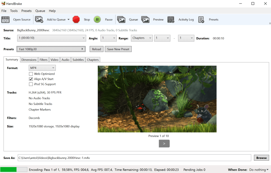Screen dimensions: 271x173
Task: Switch to the Chapters tab
Action: (93, 60)
